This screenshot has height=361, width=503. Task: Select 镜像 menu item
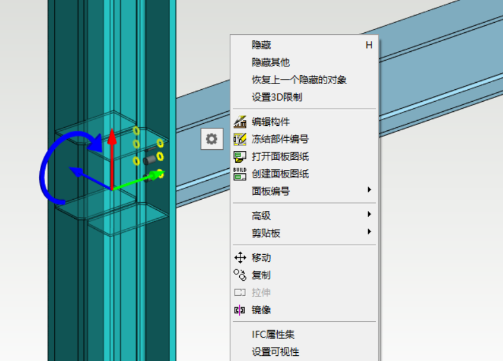pyautogui.click(x=304, y=310)
